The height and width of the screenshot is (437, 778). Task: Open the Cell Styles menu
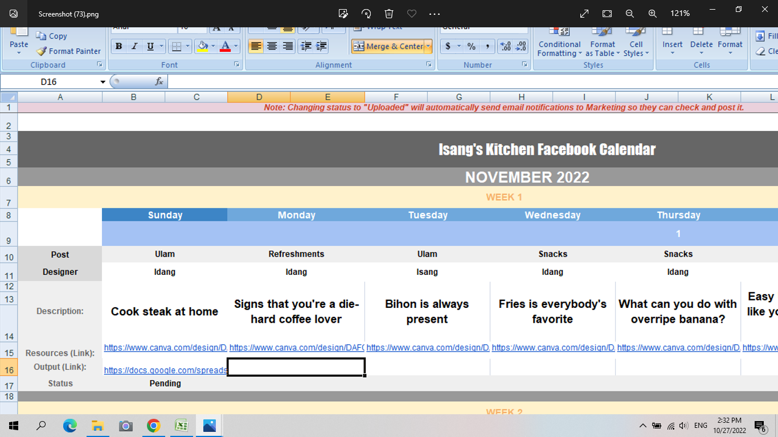pos(636,42)
